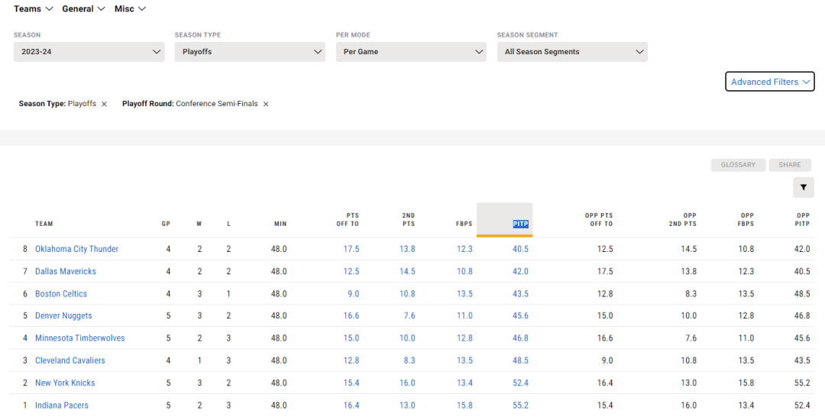Select Cavaliers' OPP PTS OFF TO 9.0

click(607, 360)
